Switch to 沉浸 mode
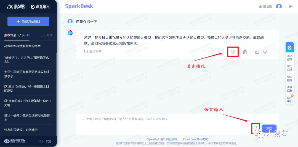 (49, 141)
